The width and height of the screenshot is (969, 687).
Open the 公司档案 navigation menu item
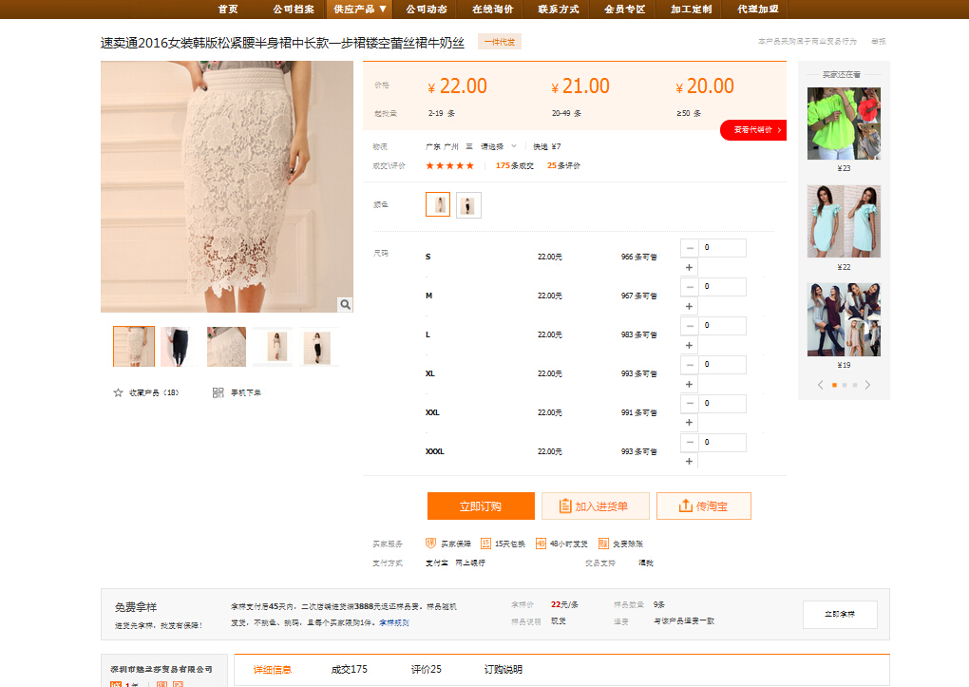(x=294, y=10)
